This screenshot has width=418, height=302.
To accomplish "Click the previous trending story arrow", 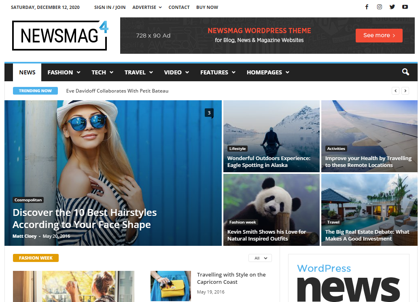I will tap(395, 91).
